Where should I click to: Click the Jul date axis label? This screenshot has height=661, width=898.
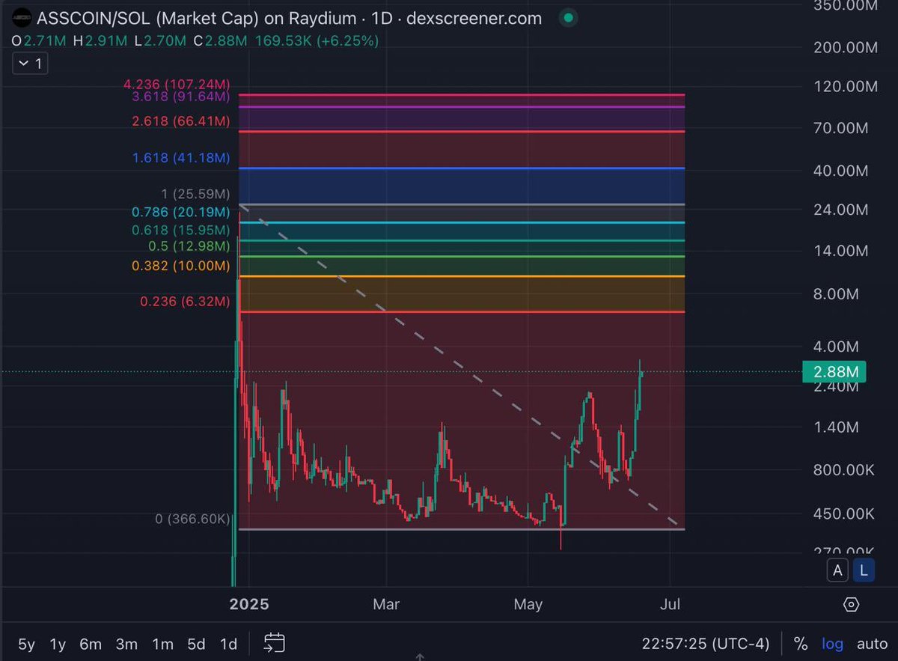pyautogui.click(x=670, y=604)
